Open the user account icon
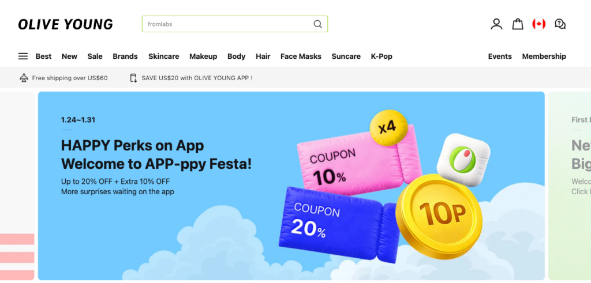 pyautogui.click(x=496, y=24)
